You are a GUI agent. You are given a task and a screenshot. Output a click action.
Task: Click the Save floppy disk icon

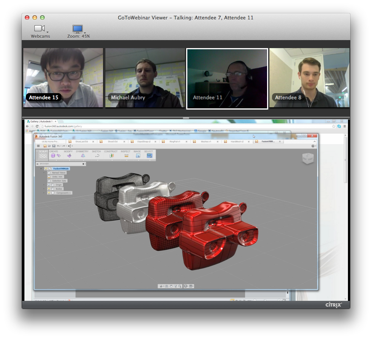point(54,146)
